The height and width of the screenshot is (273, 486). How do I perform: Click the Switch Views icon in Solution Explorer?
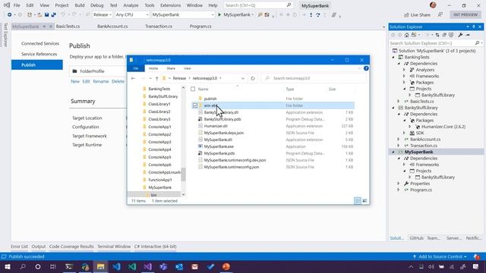point(414,35)
